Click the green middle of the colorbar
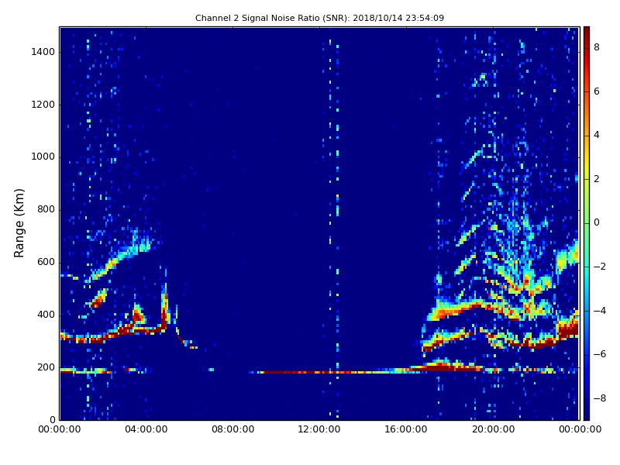The height and width of the screenshot is (465, 620). pos(587,223)
